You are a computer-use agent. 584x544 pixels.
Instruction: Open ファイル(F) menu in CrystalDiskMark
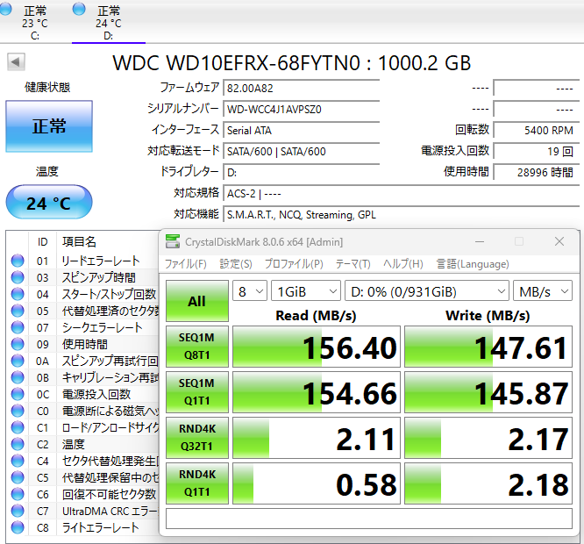pyautogui.click(x=186, y=264)
